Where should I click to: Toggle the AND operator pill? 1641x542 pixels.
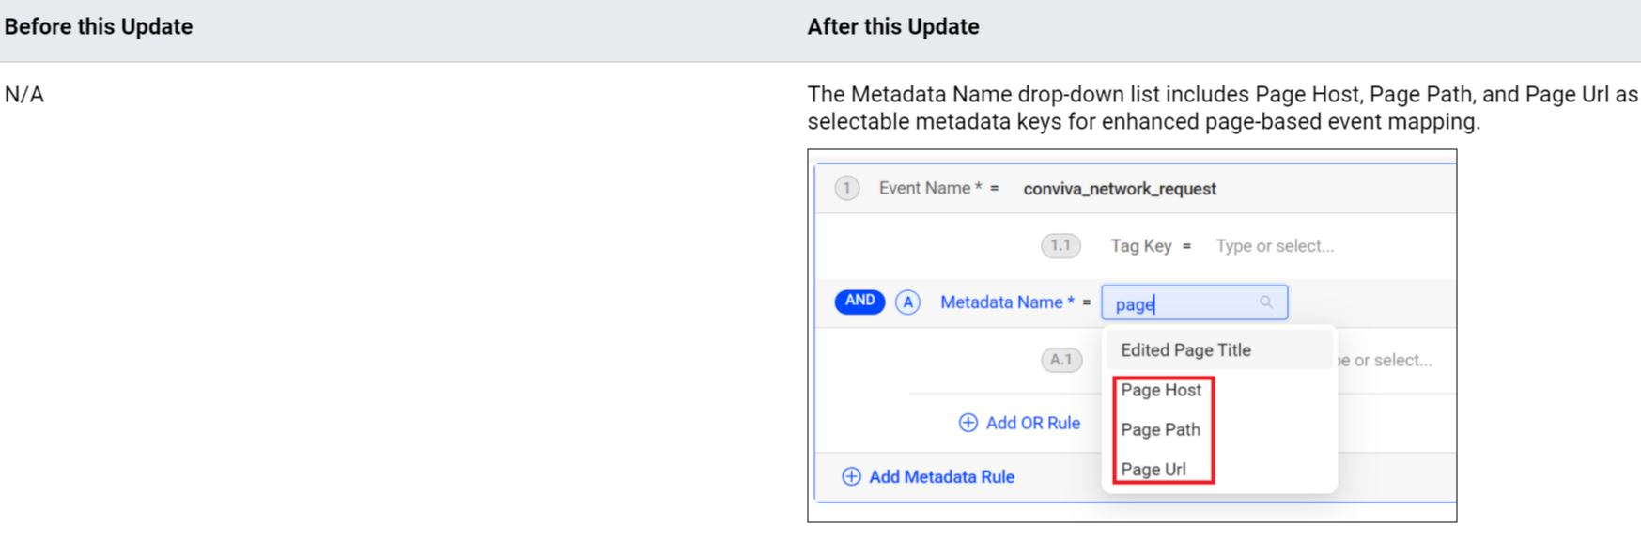pyautogui.click(x=859, y=302)
